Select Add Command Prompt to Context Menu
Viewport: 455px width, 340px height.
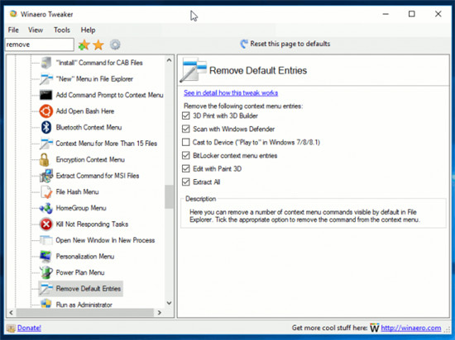109,95
